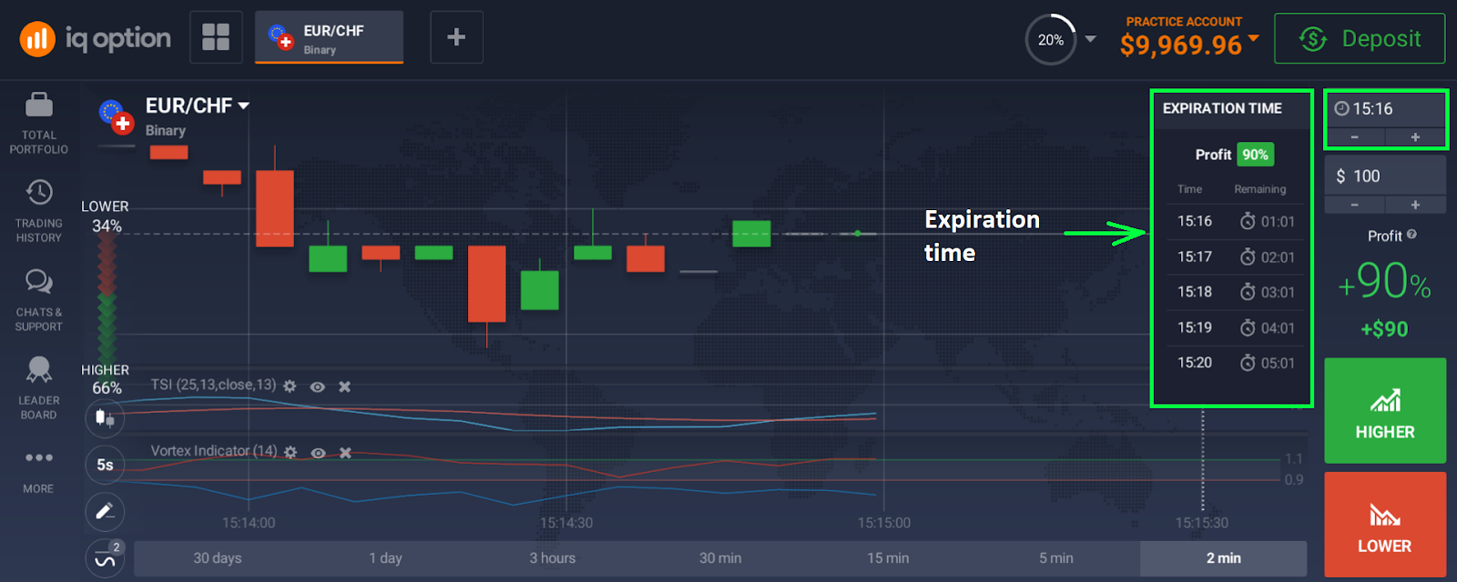Open the 5s candle interval selector
Screen dimensions: 1457x582
[x=105, y=465]
